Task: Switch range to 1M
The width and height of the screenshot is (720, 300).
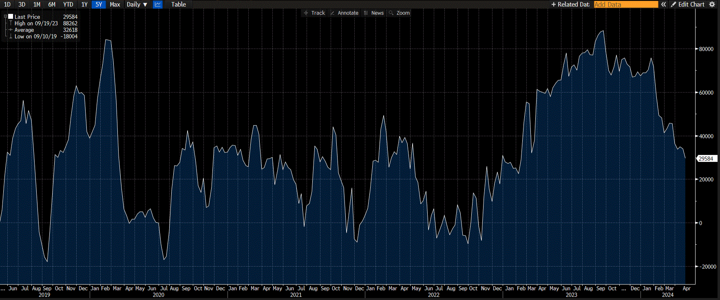Action: click(x=37, y=4)
